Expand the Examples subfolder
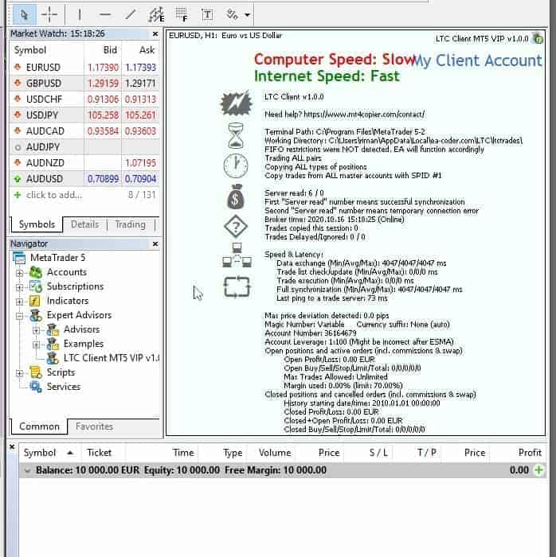 click(36, 345)
